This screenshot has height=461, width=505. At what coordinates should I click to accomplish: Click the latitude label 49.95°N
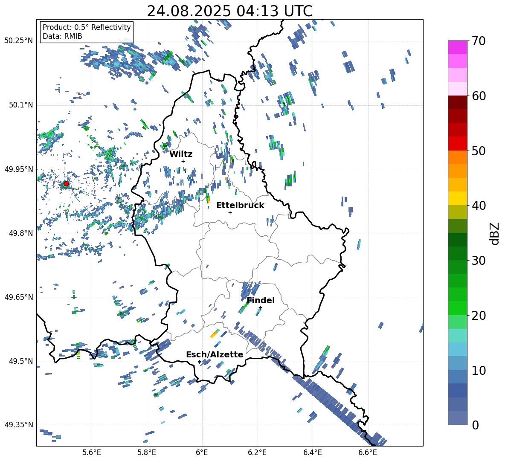(x=19, y=169)
